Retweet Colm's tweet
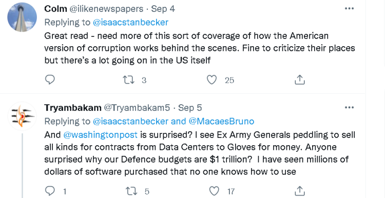 tap(128, 80)
